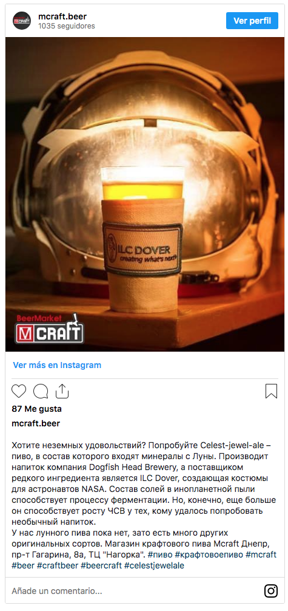Click mcraft.beer username above caption
The height and width of the screenshot is (611, 288).
coord(36,423)
